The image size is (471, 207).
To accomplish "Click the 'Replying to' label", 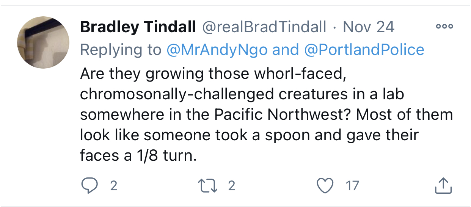I will pyautogui.click(x=121, y=50).
